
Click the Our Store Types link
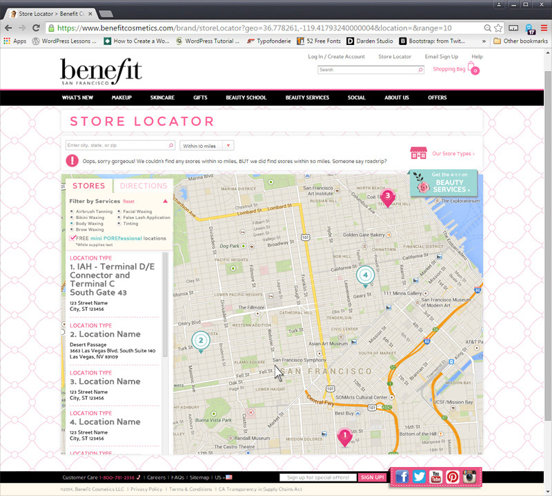(453, 153)
